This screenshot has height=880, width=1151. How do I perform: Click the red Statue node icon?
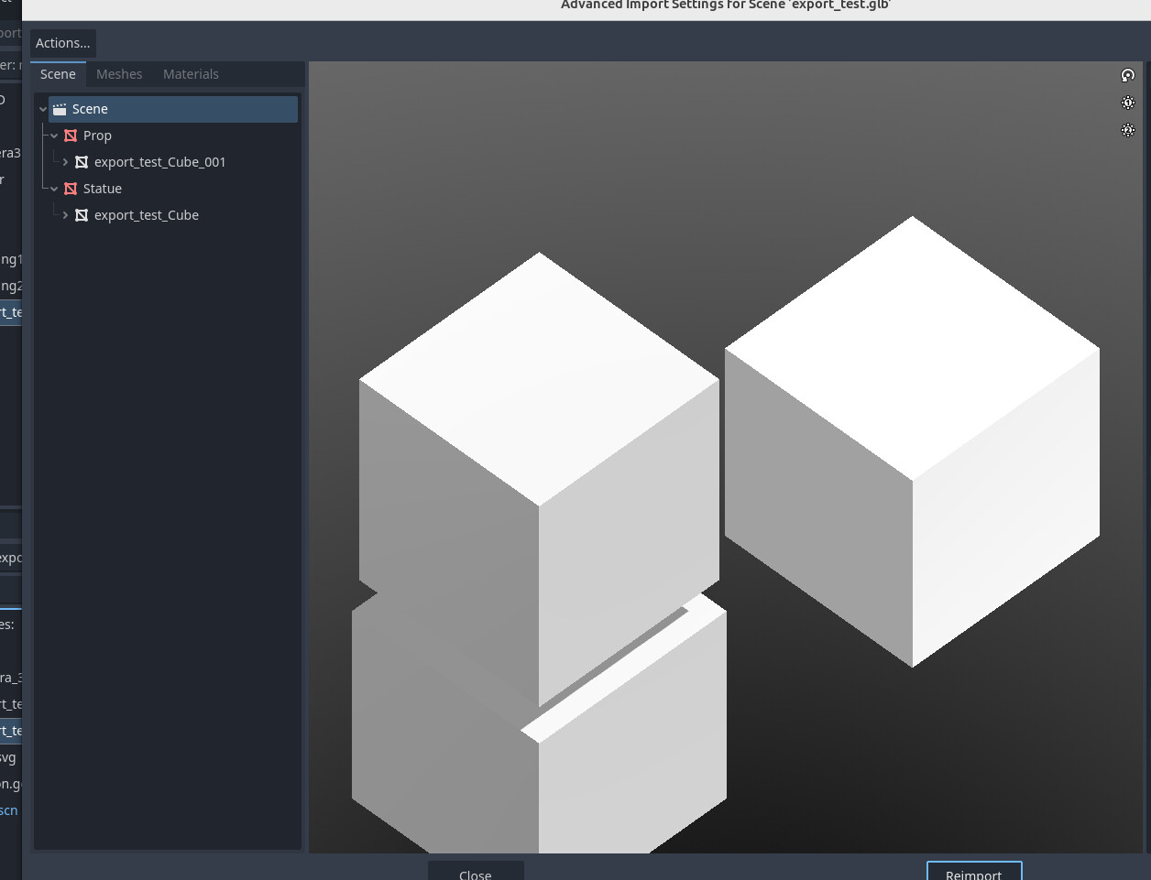(71, 189)
